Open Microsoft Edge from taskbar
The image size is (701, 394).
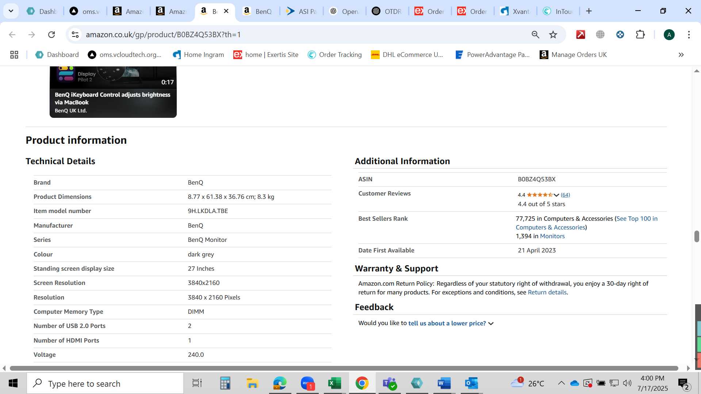click(280, 383)
